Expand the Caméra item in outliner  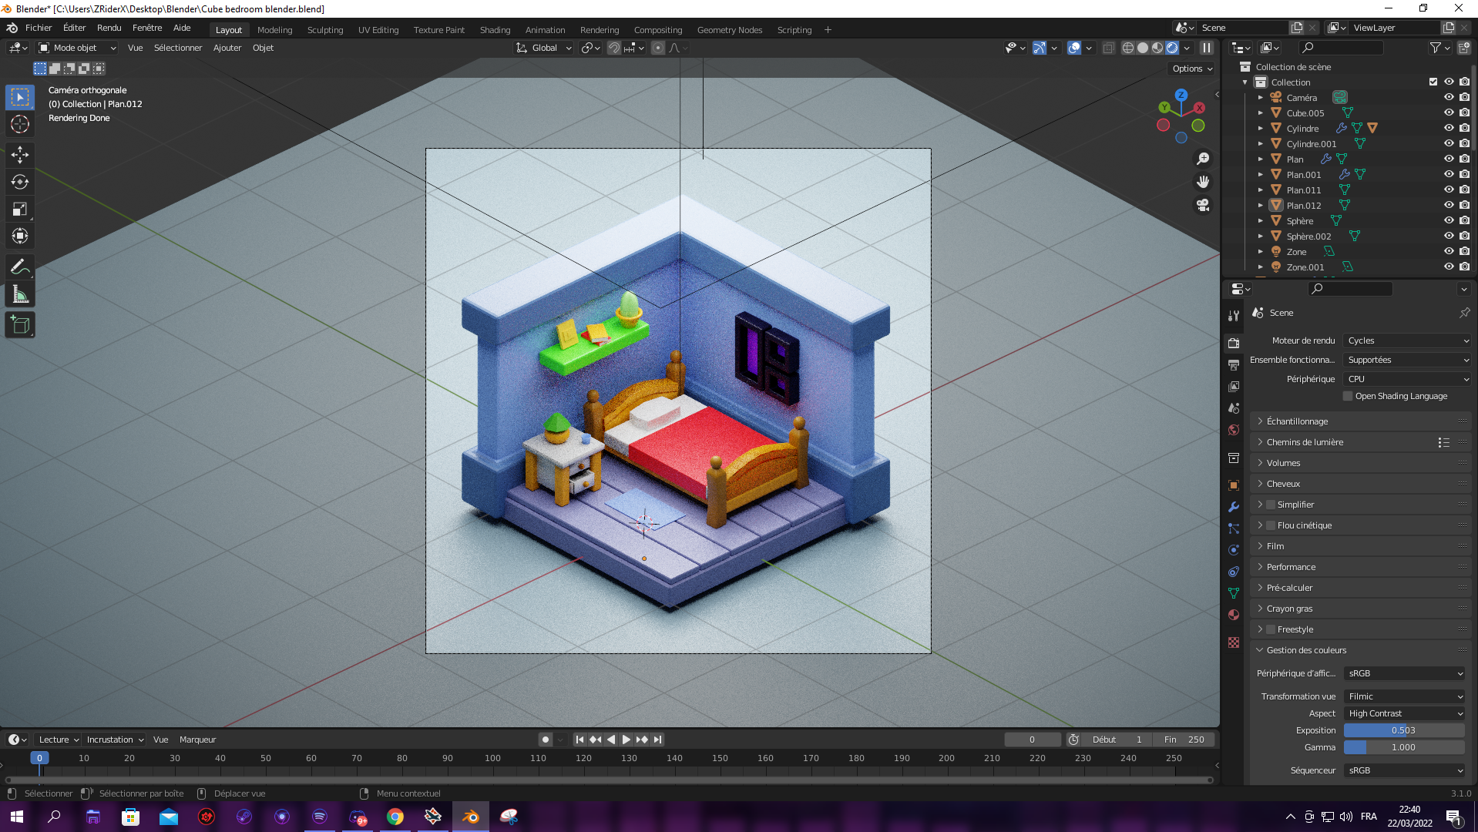tap(1261, 97)
